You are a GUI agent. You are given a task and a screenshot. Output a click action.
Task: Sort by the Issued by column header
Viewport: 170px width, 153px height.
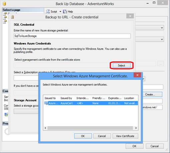(66, 98)
